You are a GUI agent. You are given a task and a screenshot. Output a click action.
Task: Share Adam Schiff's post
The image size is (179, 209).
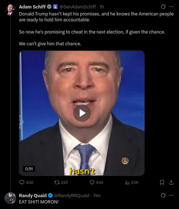point(171,182)
